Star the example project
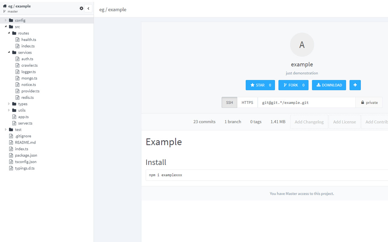Viewport: 388px width, 242px height. click(x=260, y=85)
